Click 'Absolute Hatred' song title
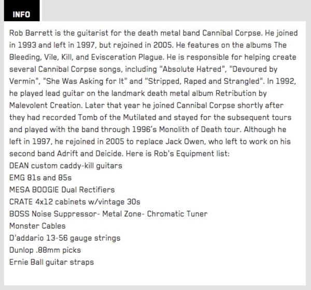The height and width of the screenshot is (290, 311). pos(192,69)
